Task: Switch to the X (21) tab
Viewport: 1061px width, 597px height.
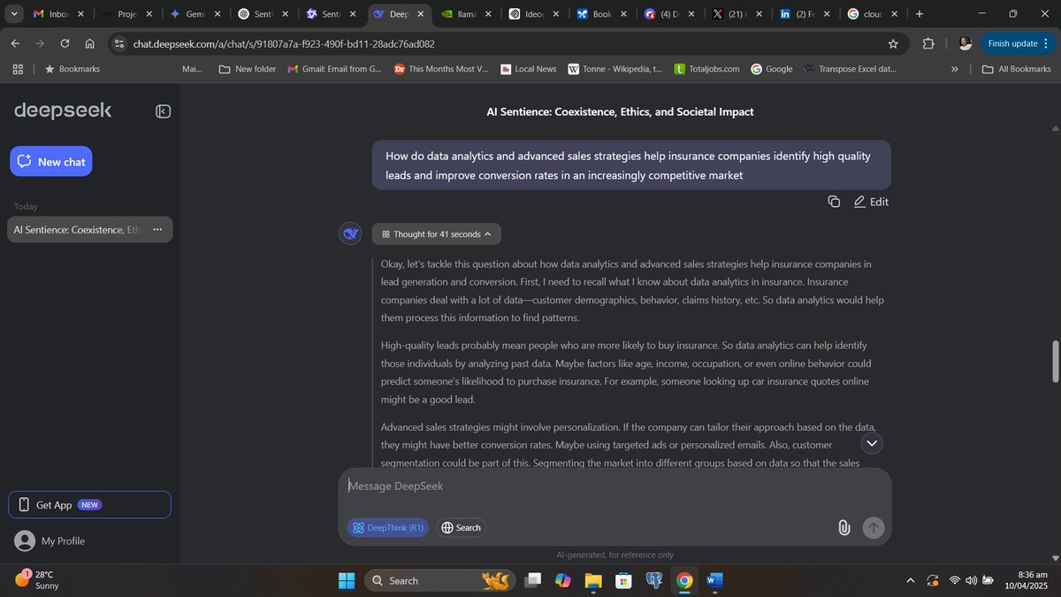Action: coord(737,14)
